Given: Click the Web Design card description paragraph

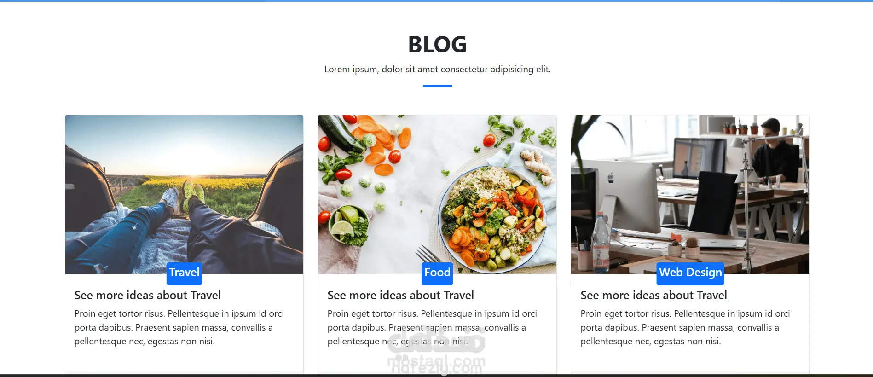Looking at the screenshot, I should [x=686, y=327].
